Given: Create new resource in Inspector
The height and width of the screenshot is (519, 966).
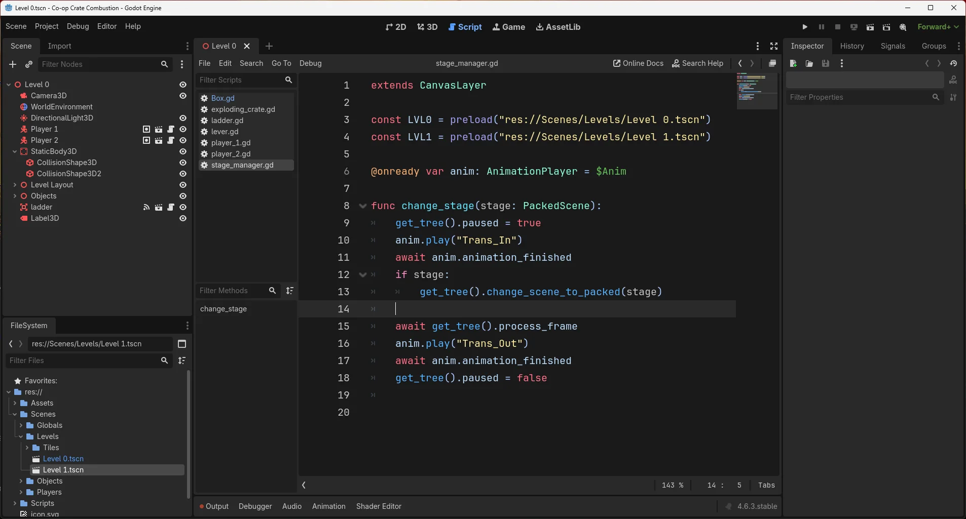Looking at the screenshot, I should [x=794, y=63].
